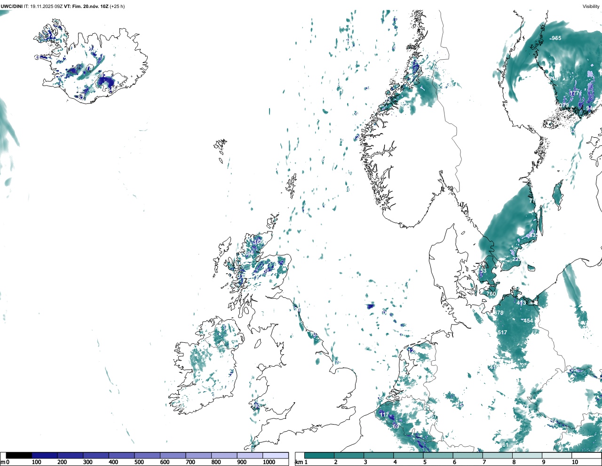The width and height of the screenshot is (602, 466).
Task: Click the 'm' unit label of the legend
Action: pyautogui.click(x=3, y=462)
